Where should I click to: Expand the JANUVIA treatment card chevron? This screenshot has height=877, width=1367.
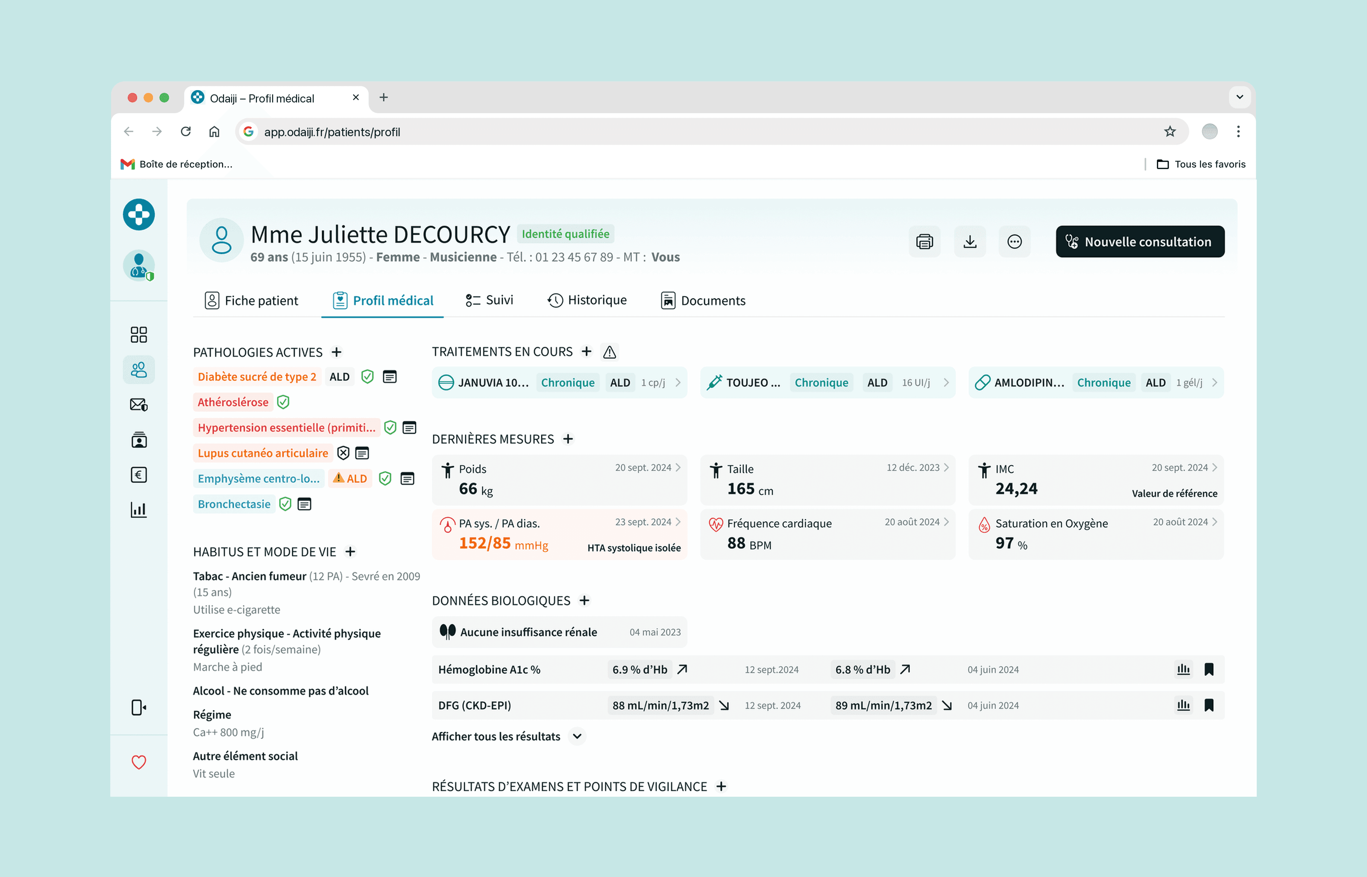tap(678, 383)
